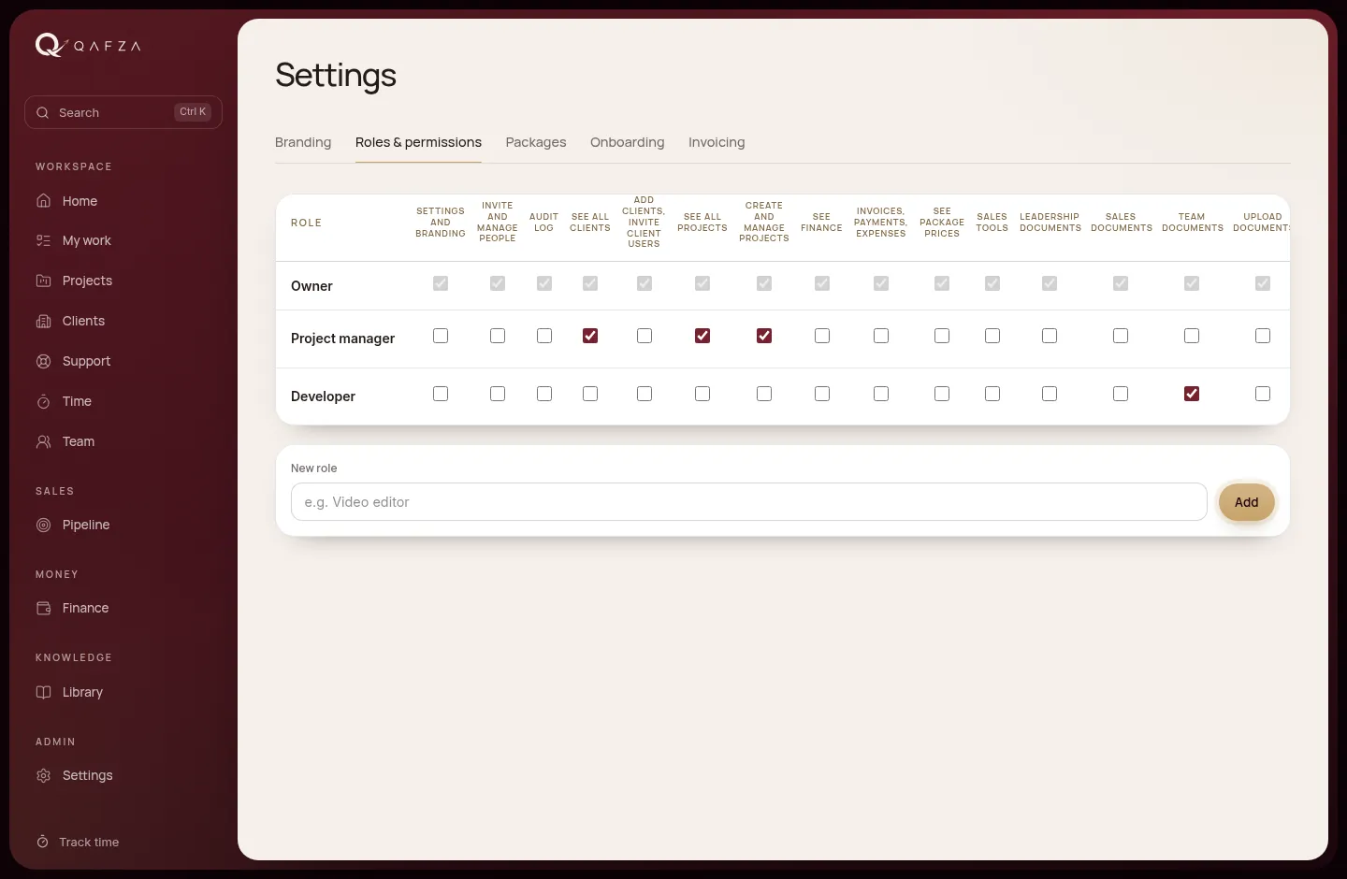This screenshot has width=1347, height=879.
Task: Uncheck Team documents for Developer
Action: click(x=1192, y=394)
